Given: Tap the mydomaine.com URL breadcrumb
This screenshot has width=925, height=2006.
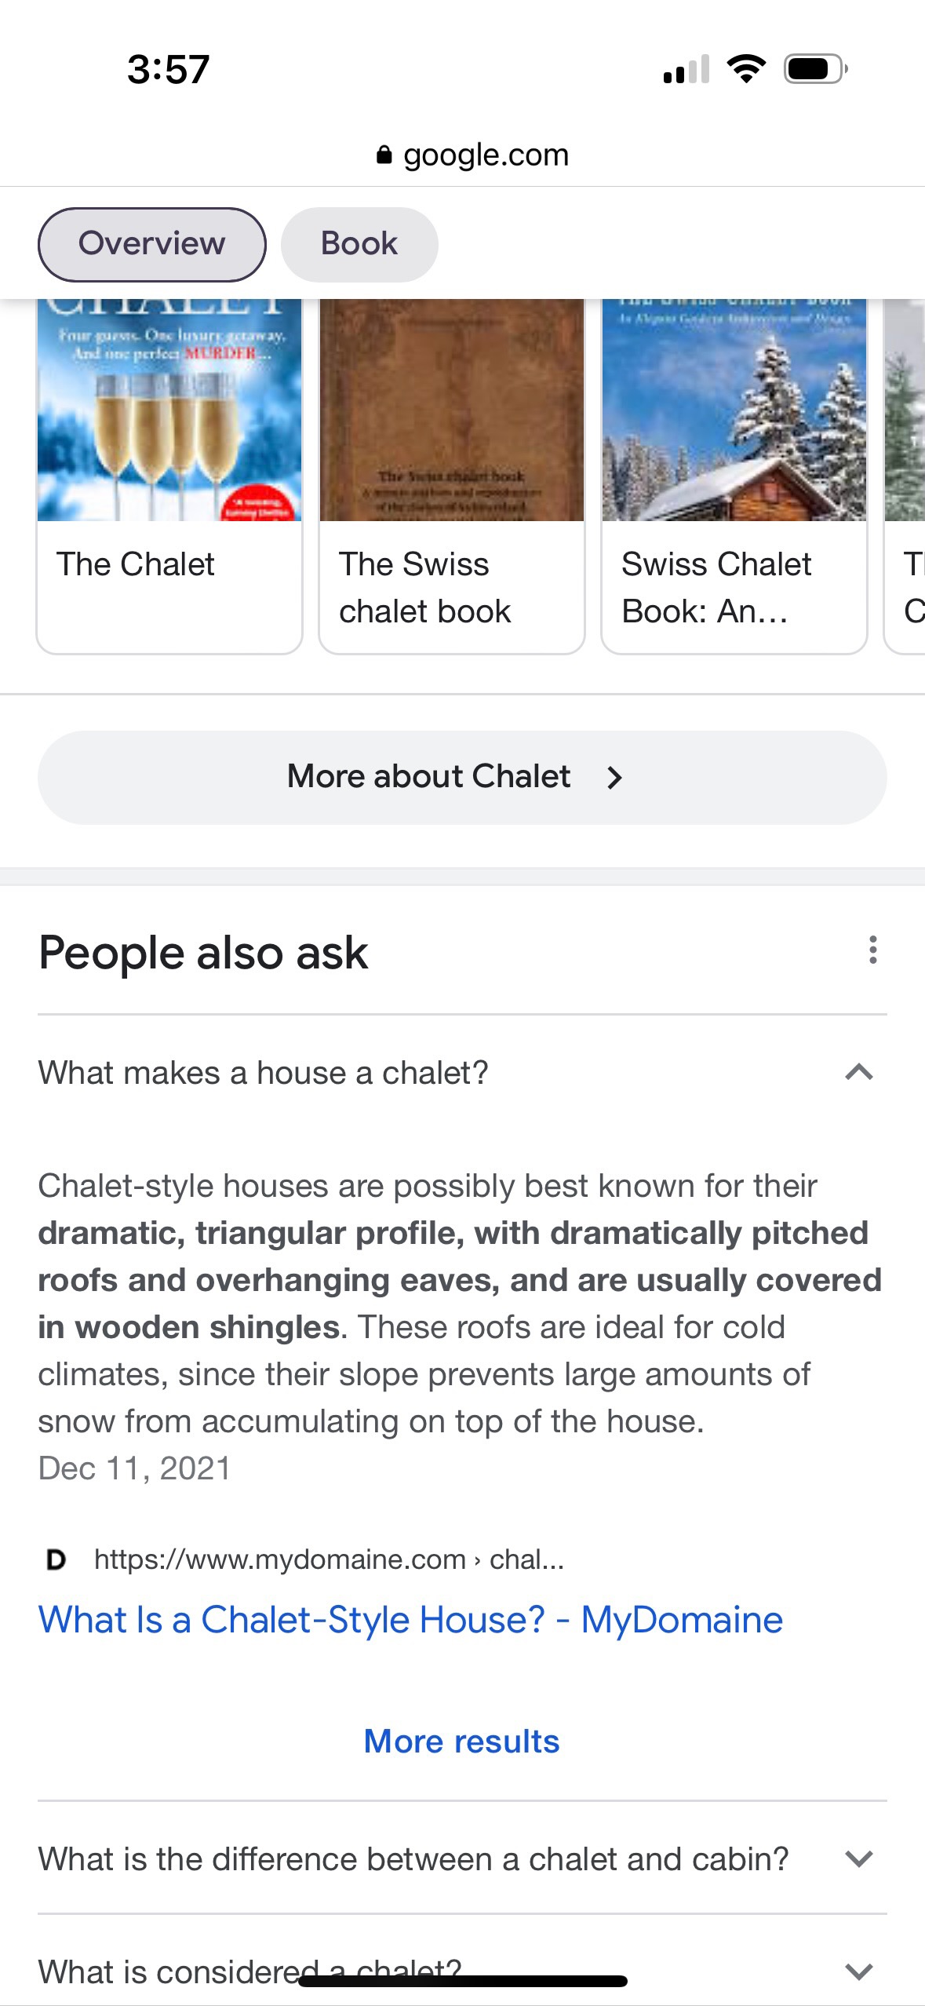Looking at the screenshot, I should tap(329, 1559).
